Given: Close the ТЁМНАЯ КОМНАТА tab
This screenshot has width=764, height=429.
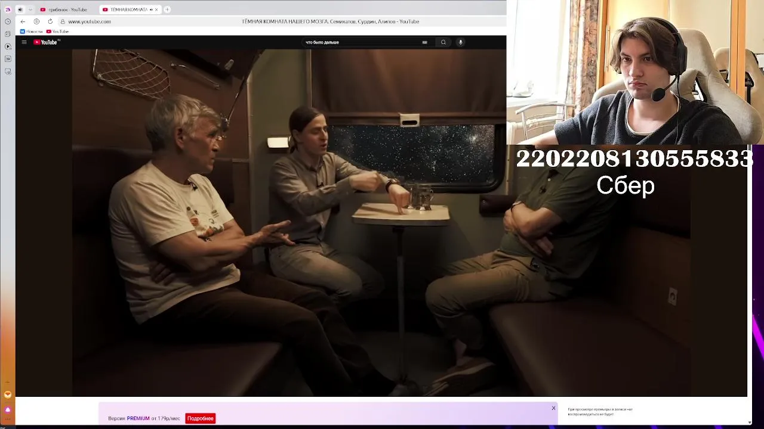Looking at the screenshot, I should pos(156,10).
